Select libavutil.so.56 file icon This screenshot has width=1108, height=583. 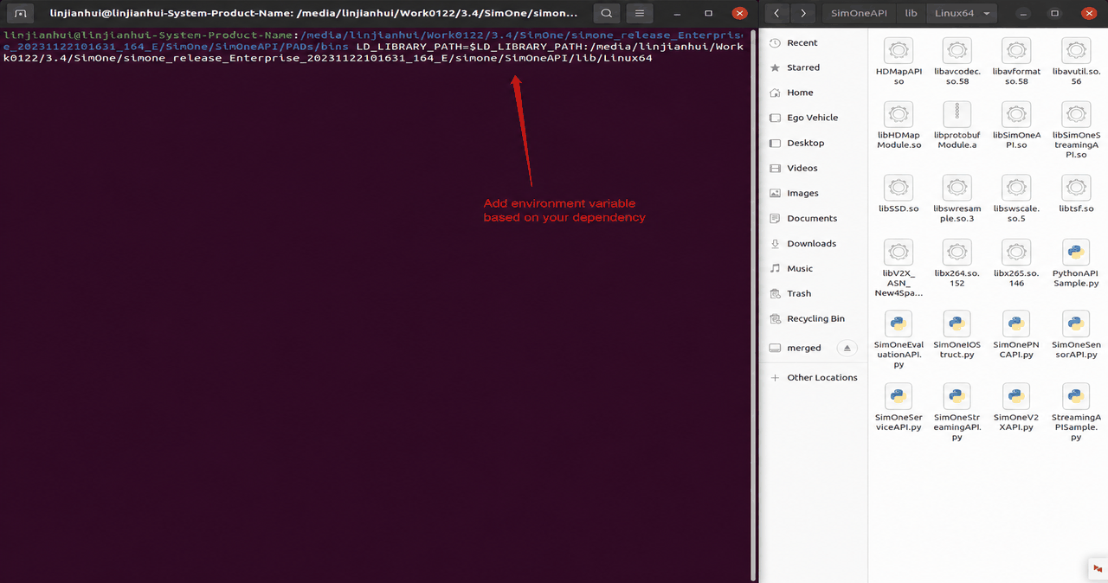[x=1076, y=51]
